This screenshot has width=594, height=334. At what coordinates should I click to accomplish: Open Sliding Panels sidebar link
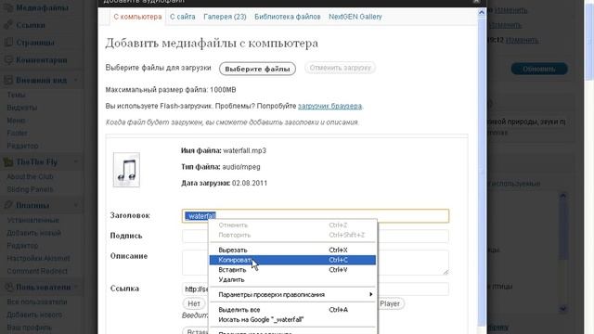tap(30, 189)
